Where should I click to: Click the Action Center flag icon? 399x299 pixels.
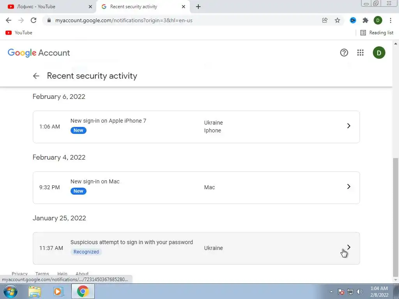point(341,292)
